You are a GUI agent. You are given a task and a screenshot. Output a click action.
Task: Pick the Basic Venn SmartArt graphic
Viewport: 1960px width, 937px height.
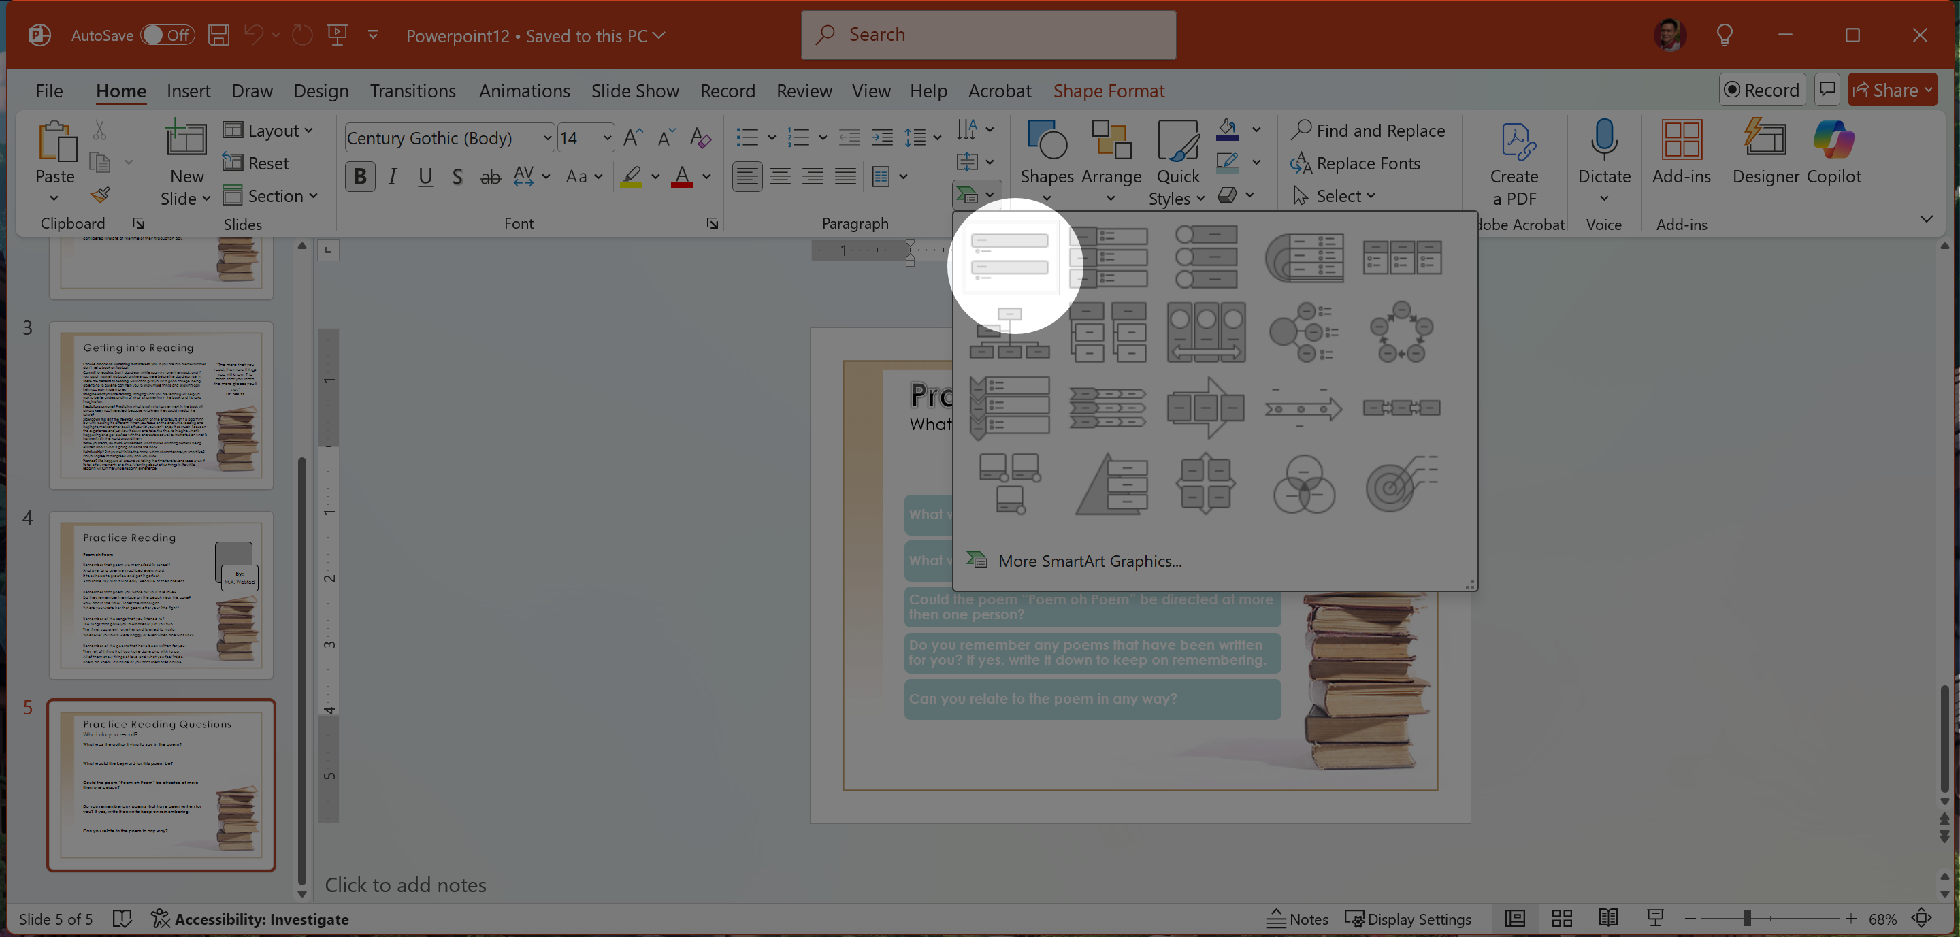pos(1303,484)
